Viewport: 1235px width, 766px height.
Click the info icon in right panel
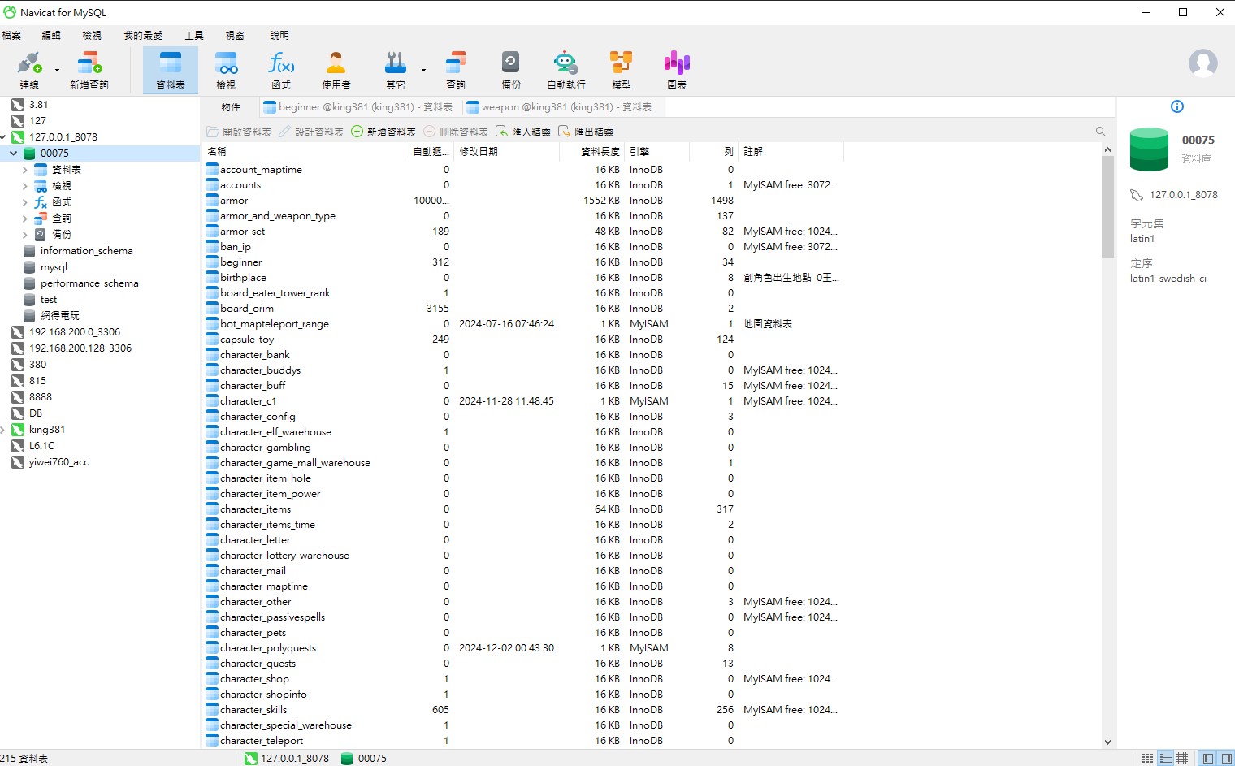pyautogui.click(x=1177, y=106)
